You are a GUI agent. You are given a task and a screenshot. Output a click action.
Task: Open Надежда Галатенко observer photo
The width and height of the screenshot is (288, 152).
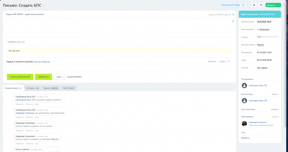(x=244, y=124)
